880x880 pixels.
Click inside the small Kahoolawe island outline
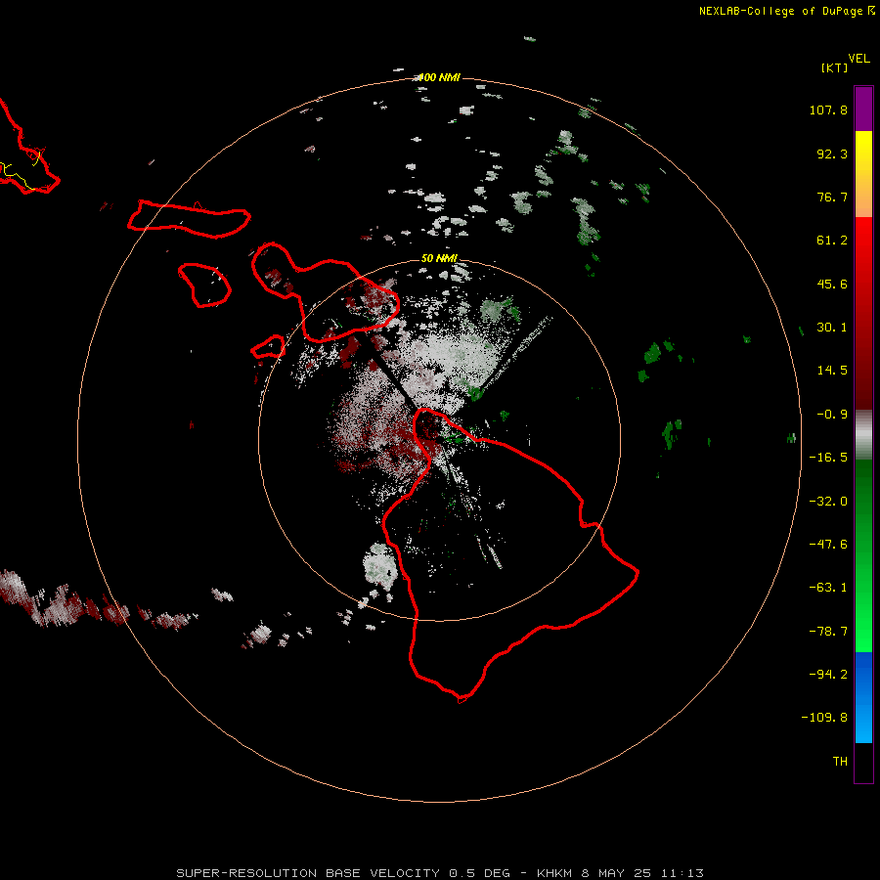(x=270, y=347)
